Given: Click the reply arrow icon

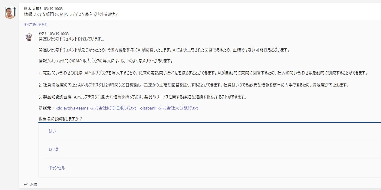Looking at the screenshot, I should (x=25, y=184).
